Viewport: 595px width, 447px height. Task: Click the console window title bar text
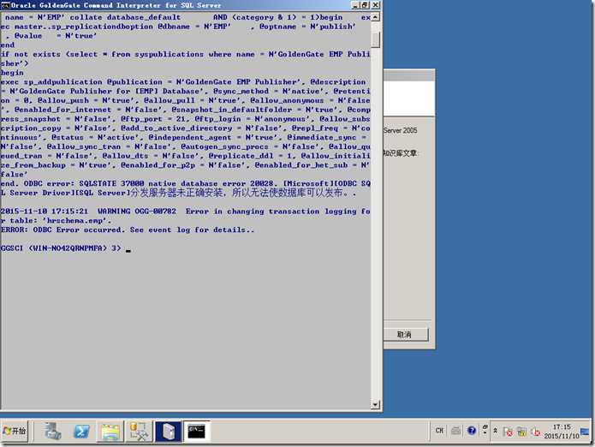click(x=116, y=5)
